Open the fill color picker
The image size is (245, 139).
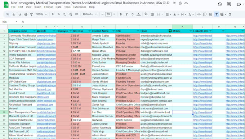coord(146,14)
